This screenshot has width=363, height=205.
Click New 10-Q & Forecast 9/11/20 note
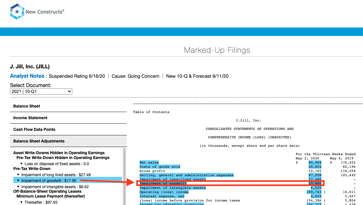click(x=197, y=76)
